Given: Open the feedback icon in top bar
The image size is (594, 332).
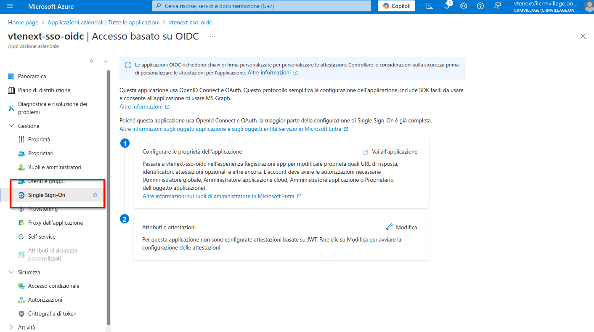Looking at the screenshot, I should pos(497,6).
